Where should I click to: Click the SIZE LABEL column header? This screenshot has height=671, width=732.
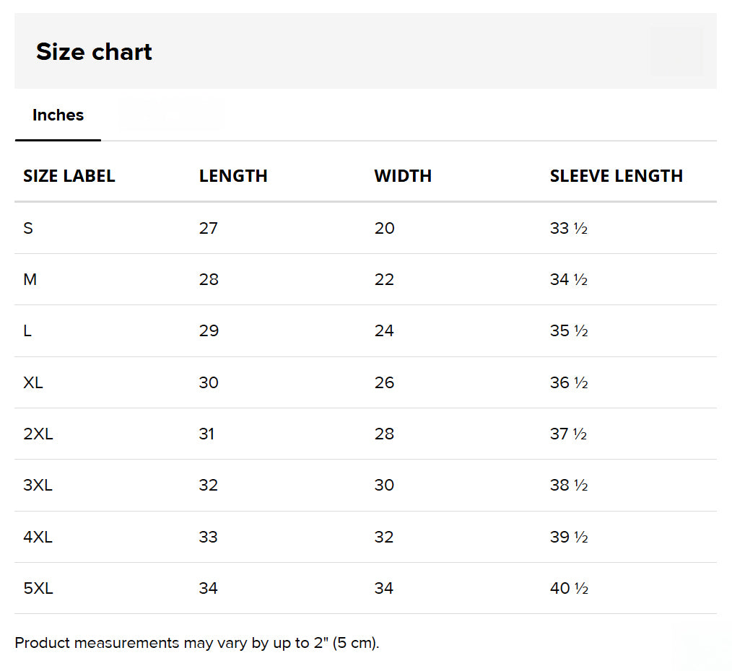69,176
